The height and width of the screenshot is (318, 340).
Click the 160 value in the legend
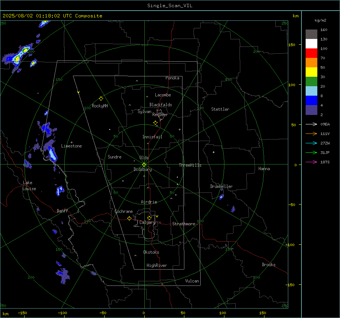click(x=324, y=30)
